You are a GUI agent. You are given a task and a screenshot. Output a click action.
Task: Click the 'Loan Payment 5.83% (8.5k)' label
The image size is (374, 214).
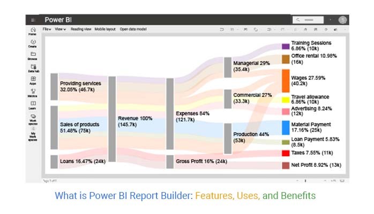click(315, 142)
